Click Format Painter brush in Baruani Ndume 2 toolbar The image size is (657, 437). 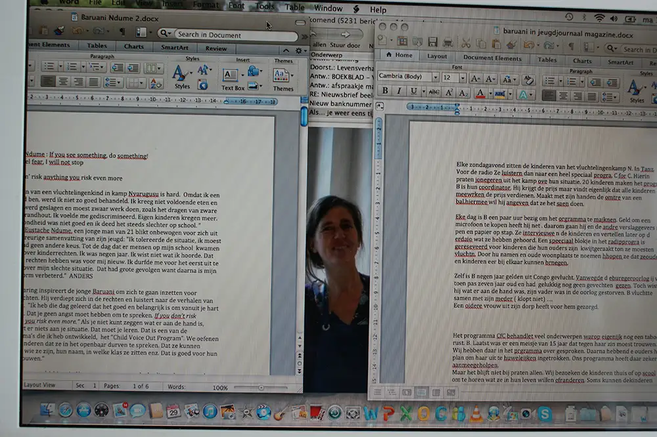[x=58, y=30]
